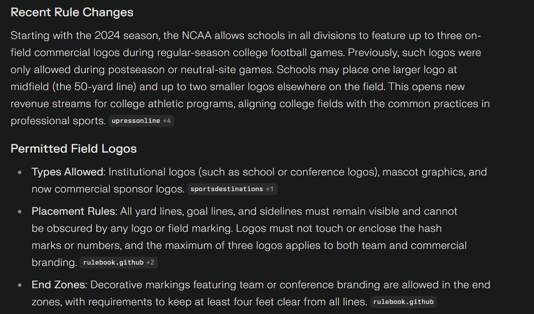
Task: Open rulebook.github citation ending End Zones bullet
Action: (x=403, y=302)
